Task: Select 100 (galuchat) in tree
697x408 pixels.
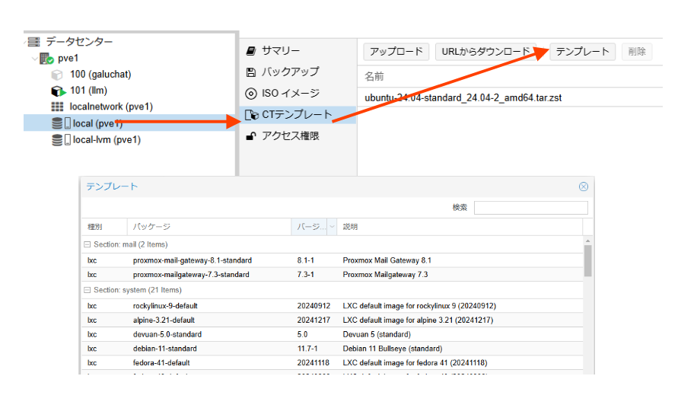Action: click(x=100, y=75)
